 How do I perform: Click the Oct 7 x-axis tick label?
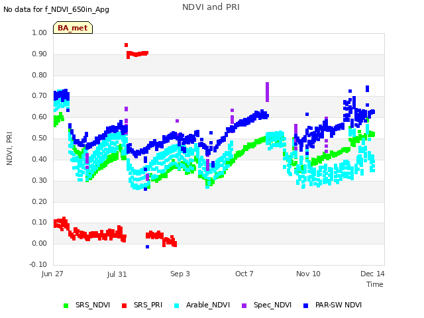[244, 274]
